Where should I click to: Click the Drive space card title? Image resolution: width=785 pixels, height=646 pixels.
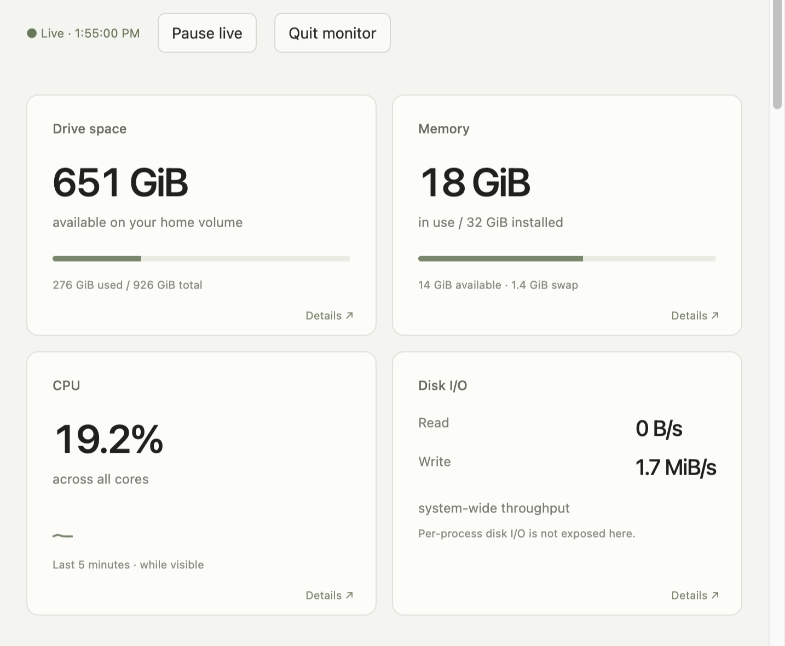point(90,129)
